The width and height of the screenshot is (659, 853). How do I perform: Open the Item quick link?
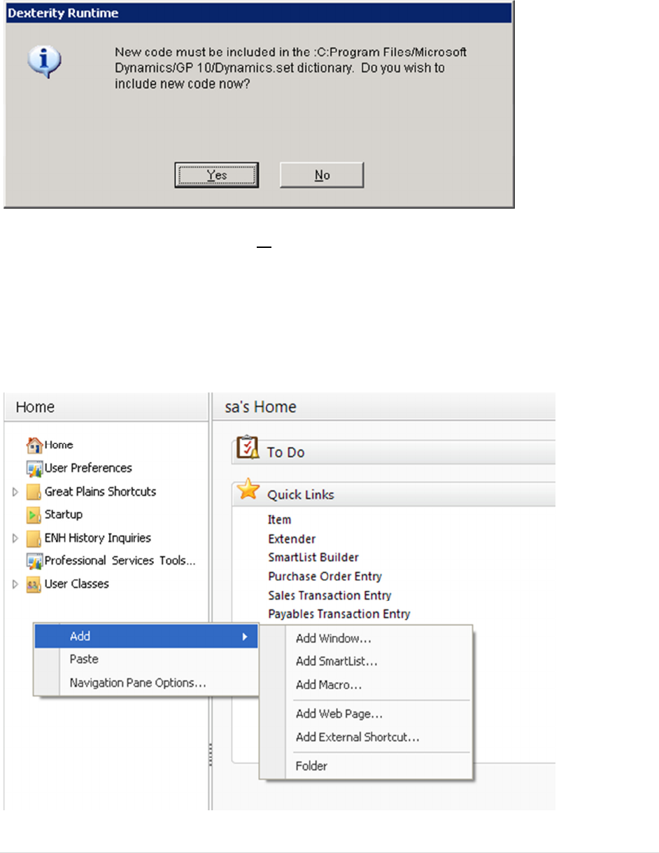click(279, 520)
